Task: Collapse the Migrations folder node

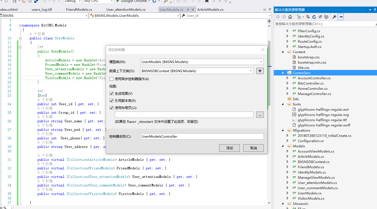Action: click(283, 130)
